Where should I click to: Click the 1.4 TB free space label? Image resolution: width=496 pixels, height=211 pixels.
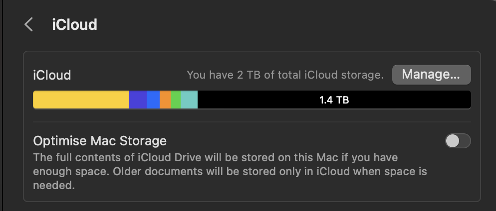point(334,100)
